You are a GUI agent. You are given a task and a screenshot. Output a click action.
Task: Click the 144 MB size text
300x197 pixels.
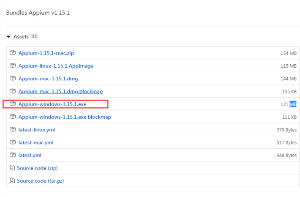289,79
